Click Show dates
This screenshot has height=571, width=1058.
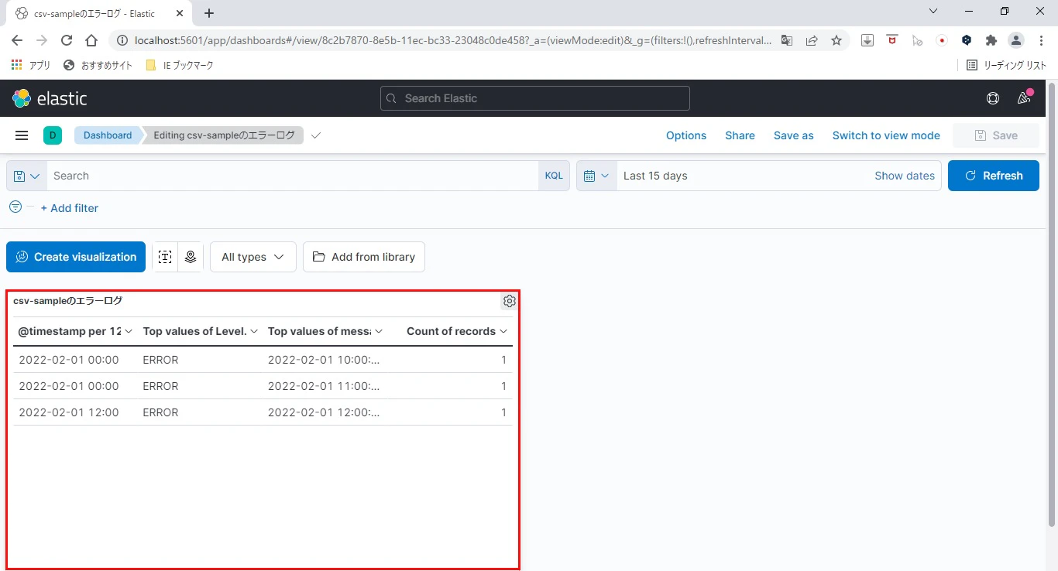click(x=905, y=176)
